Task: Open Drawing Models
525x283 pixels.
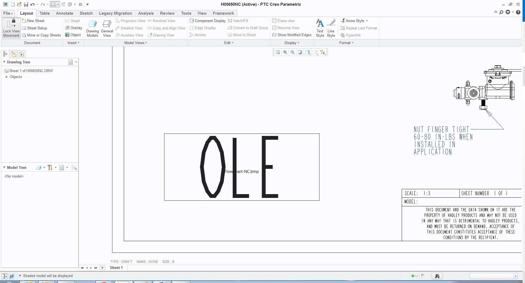Action: tap(92, 28)
